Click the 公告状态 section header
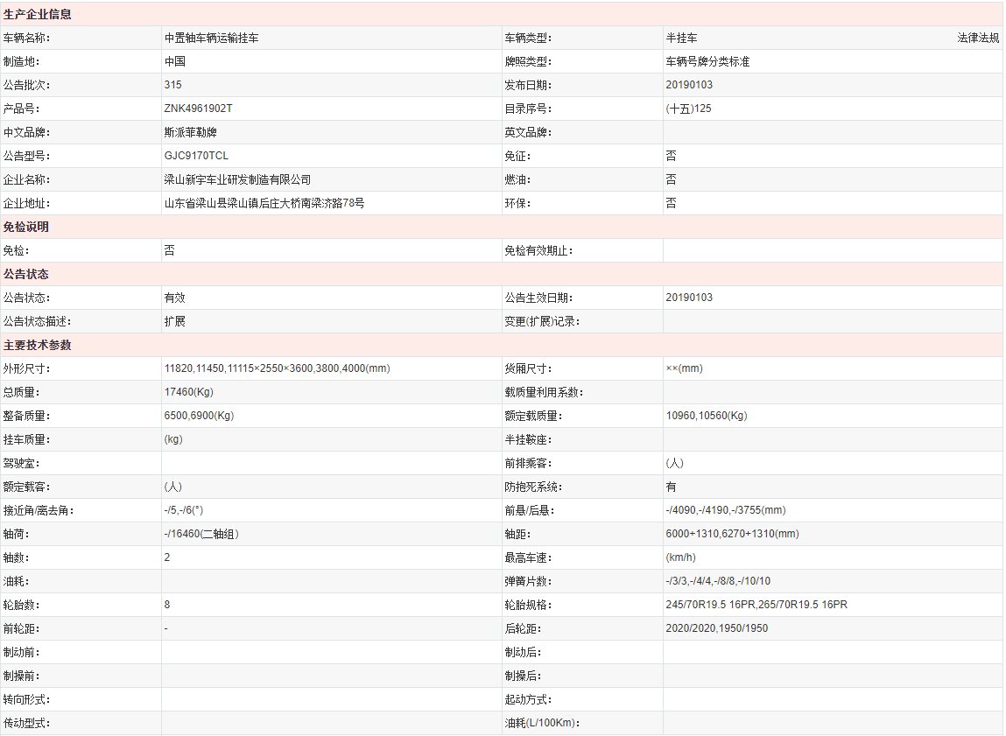This screenshot has height=736, width=1006. pyautogui.click(x=26, y=275)
